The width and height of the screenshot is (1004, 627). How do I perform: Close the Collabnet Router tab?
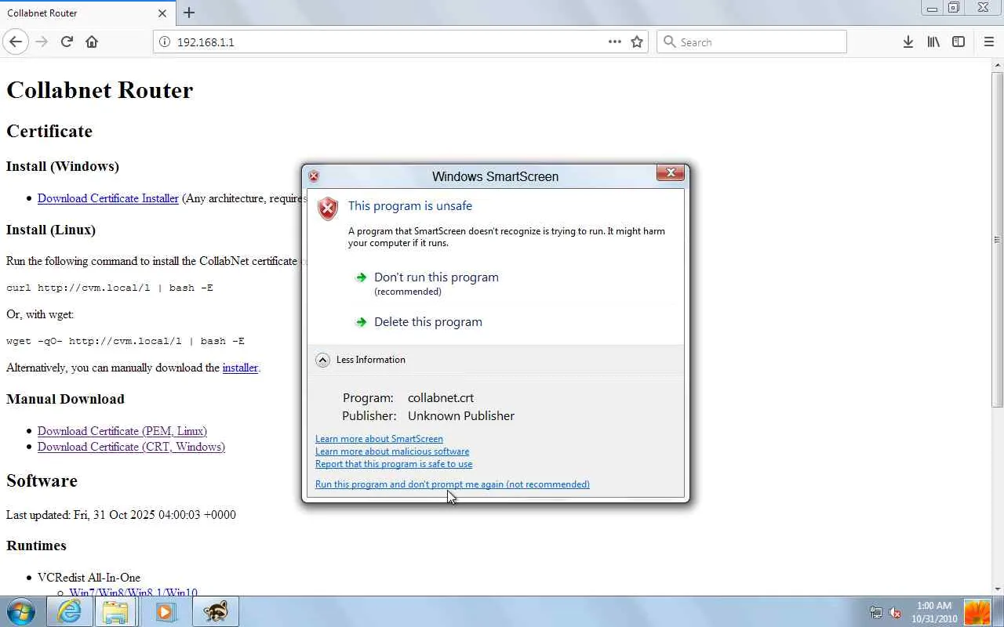[162, 13]
